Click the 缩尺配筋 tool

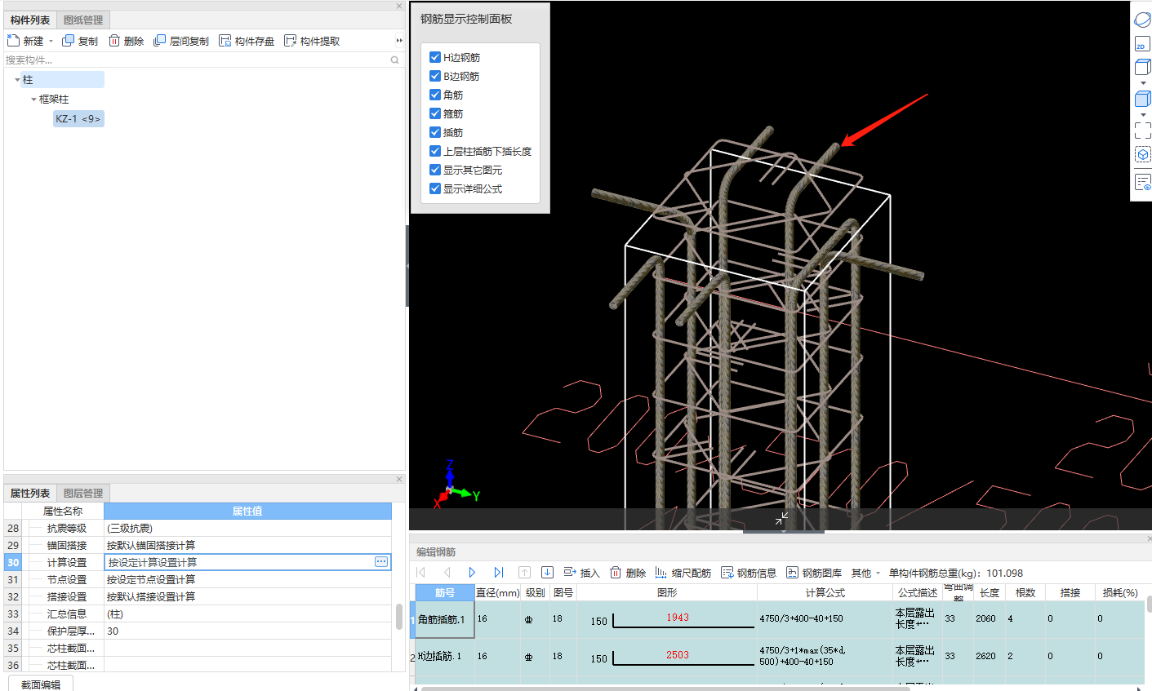pos(683,573)
